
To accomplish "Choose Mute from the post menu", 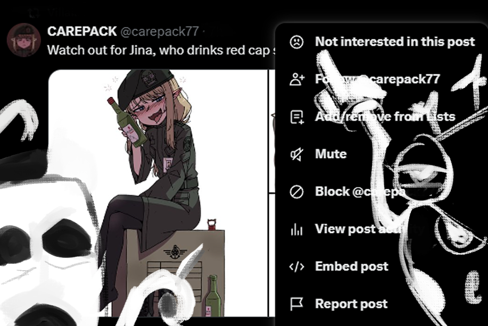I will click(x=330, y=154).
